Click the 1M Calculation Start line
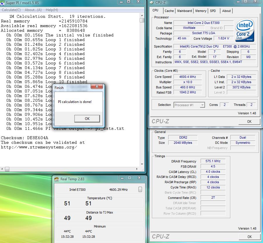The height and width of the screenshot is (243, 263). [x=57, y=16]
